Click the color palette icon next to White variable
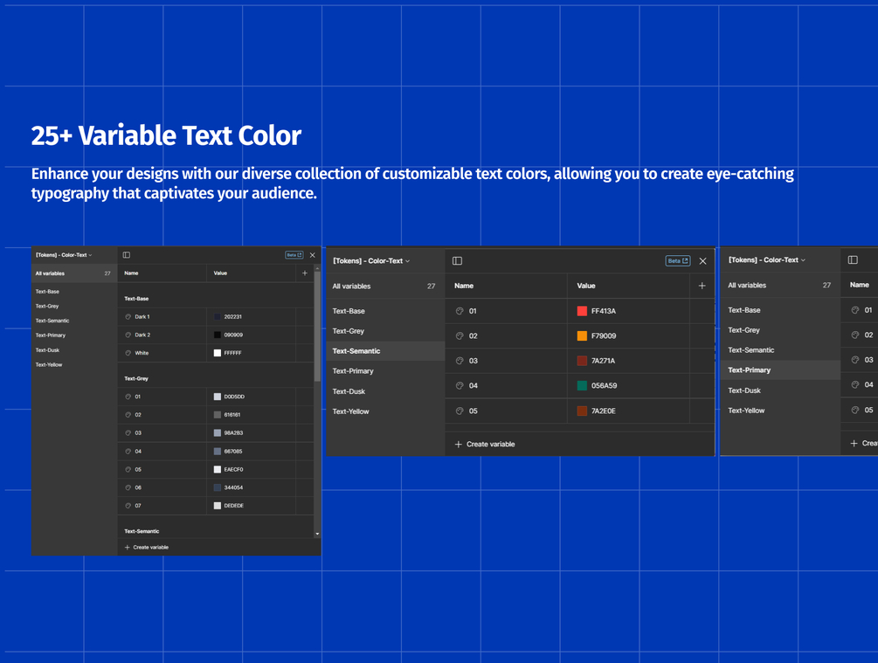The image size is (878, 663). [x=128, y=353]
